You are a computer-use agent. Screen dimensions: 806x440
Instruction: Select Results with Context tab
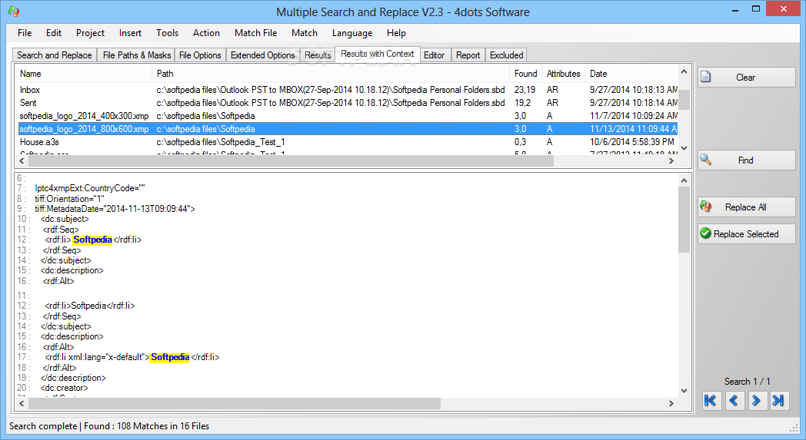[378, 54]
